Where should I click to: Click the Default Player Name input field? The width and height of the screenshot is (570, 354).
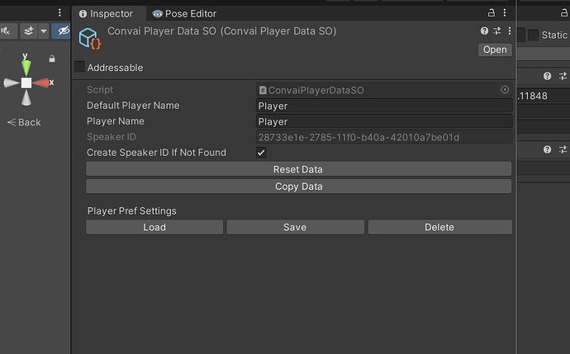click(384, 106)
